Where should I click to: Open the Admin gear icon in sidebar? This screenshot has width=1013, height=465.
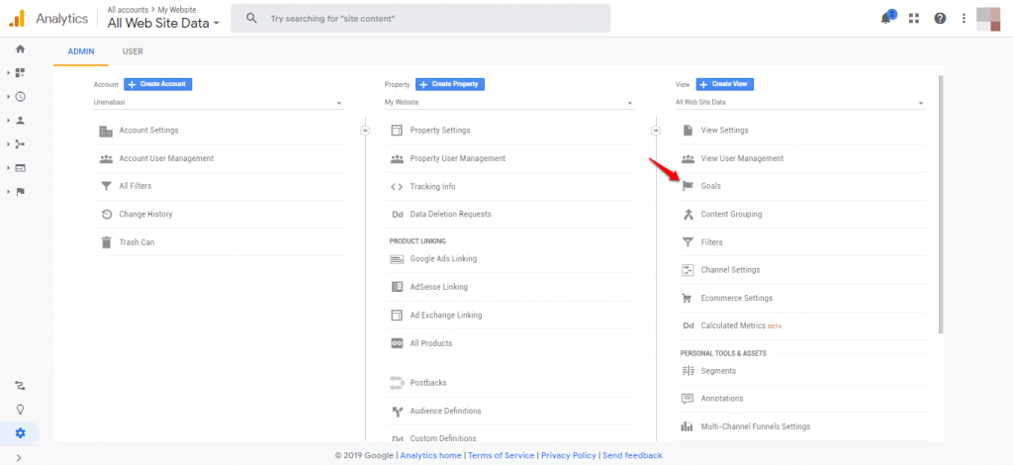(x=20, y=432)
